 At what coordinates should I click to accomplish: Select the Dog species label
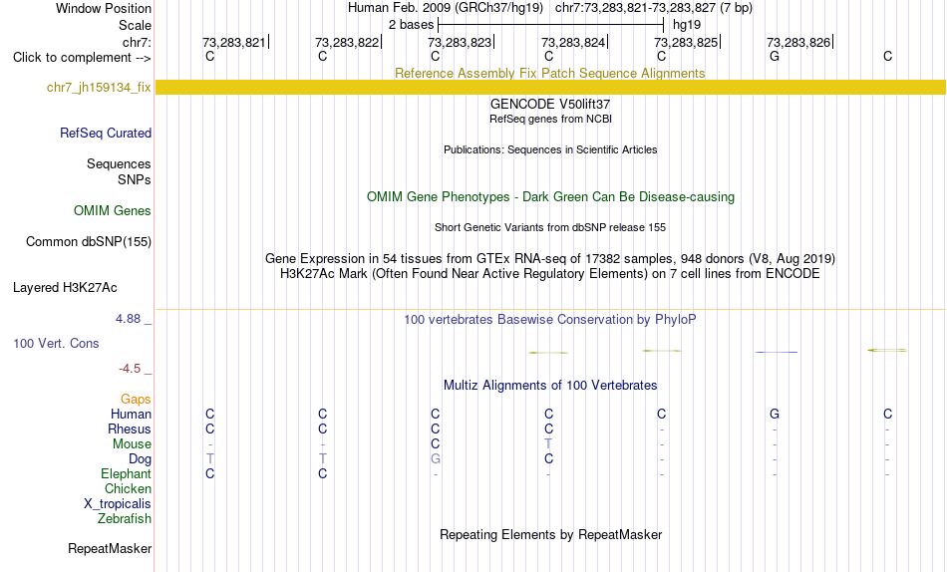click(x=141, y=459)
